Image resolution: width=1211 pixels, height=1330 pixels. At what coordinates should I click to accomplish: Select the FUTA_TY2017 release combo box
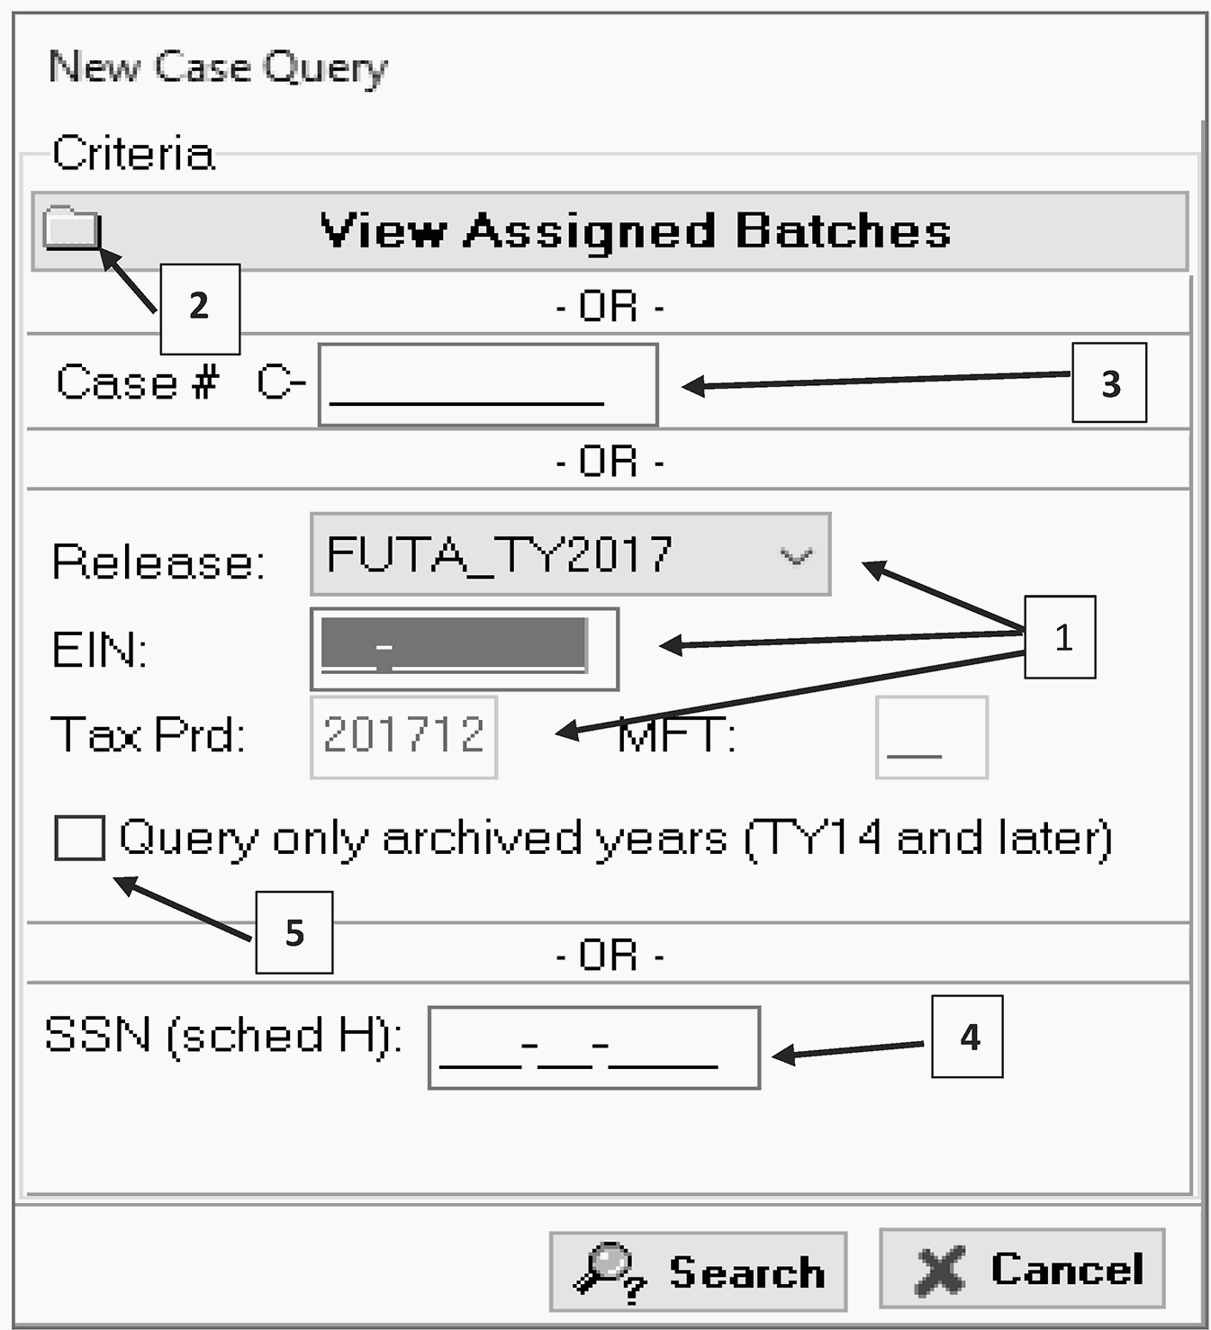click(540, 555)
